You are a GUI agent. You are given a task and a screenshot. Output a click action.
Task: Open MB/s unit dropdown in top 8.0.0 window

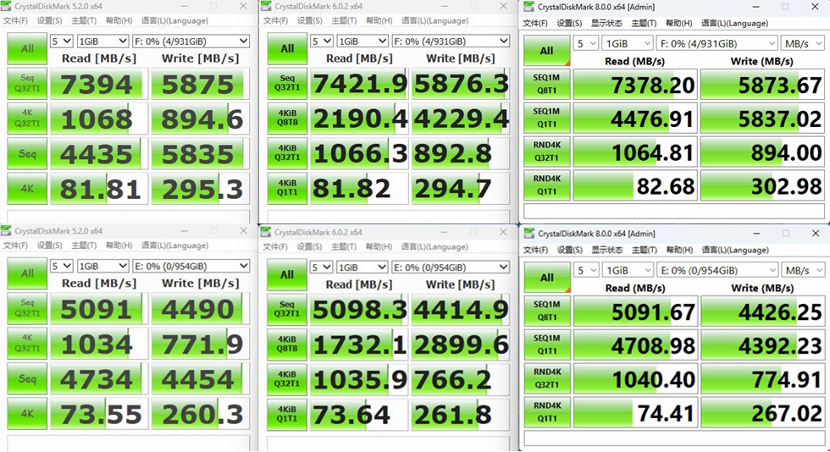[803, 43]
